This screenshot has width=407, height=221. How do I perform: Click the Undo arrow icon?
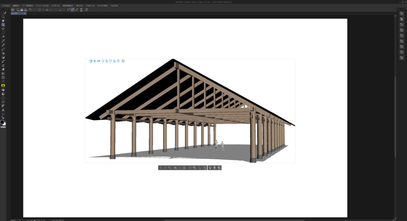[30, 10]
